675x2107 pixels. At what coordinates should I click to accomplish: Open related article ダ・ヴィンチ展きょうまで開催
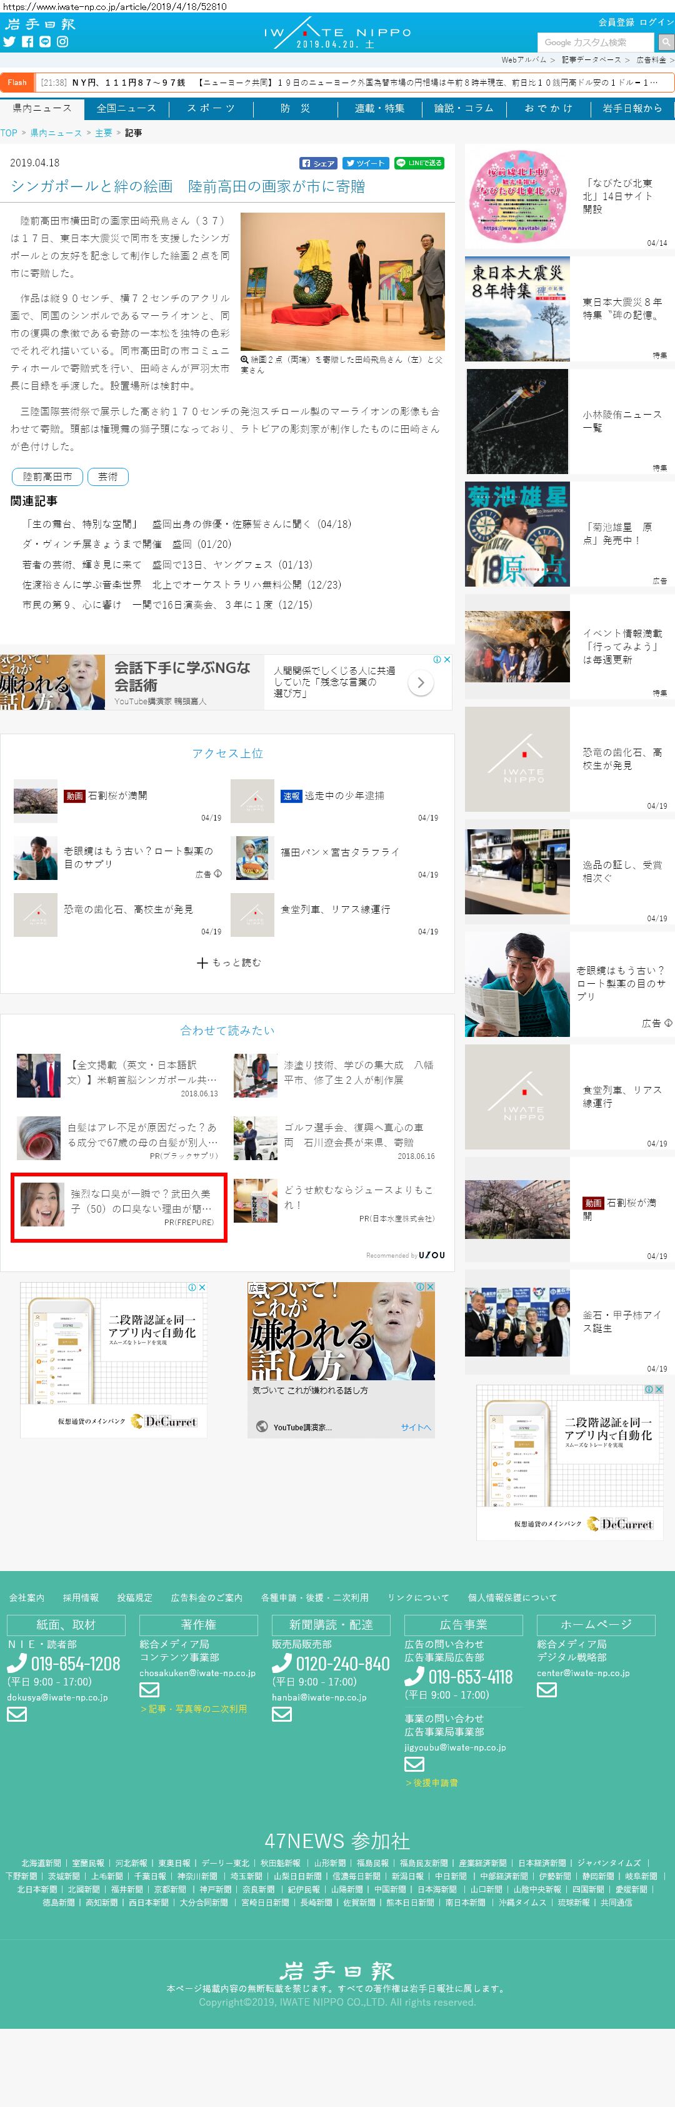pos(127,544)
